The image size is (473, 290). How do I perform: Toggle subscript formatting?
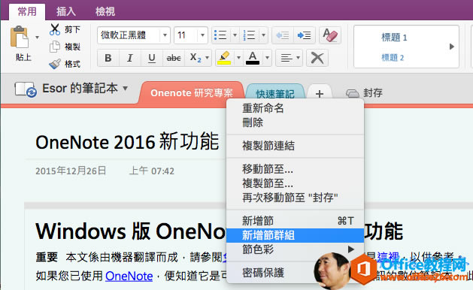[x=196, y=58]
